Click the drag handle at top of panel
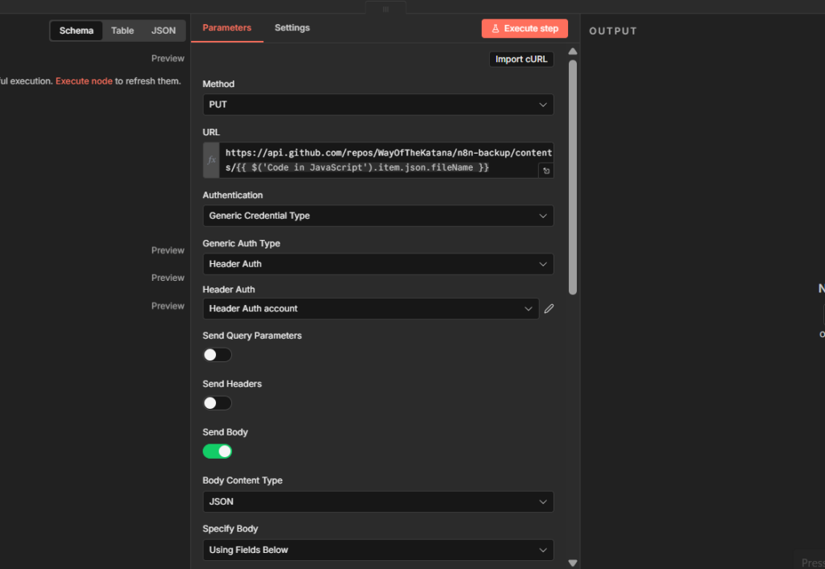825x569 pixels. click(385, 9)
